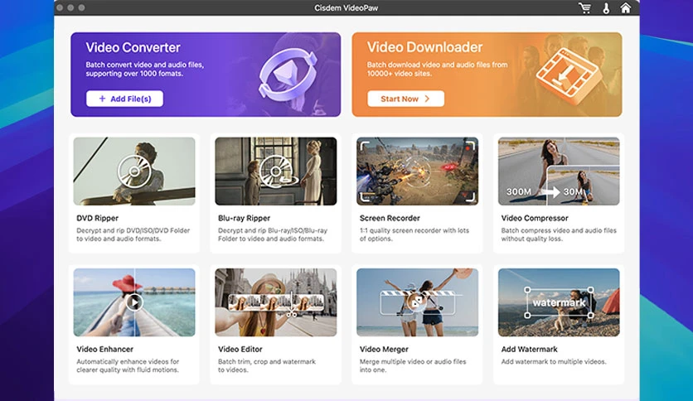This screenshot has width=693, height=401.
Task: Click Start Now button
Action: pos(405,99)
